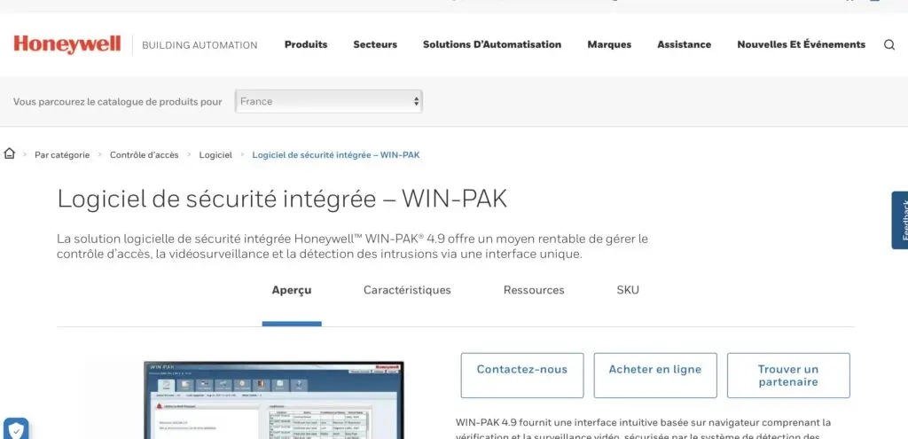
Task: Open the Feedback side tab
Action: coord(901,220)
